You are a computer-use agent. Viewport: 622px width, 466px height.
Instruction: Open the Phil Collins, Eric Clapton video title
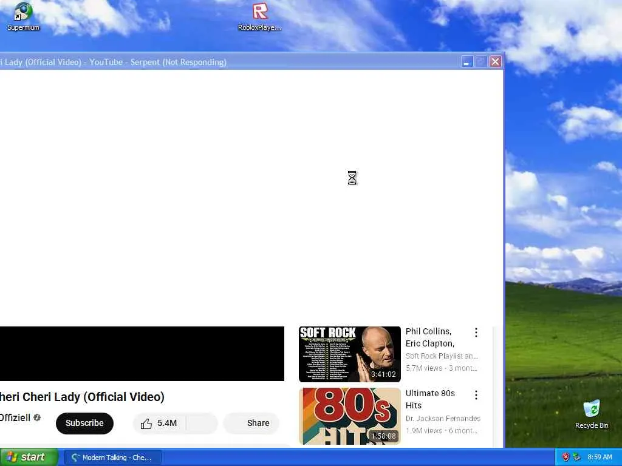[429, 337]
